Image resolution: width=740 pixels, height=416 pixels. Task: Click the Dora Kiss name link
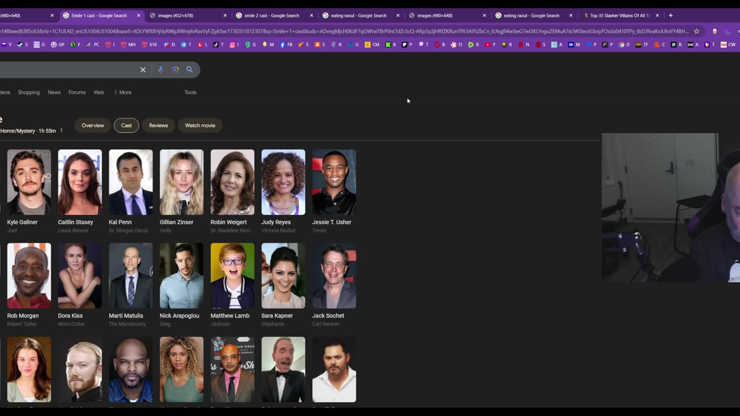(70, 316)
